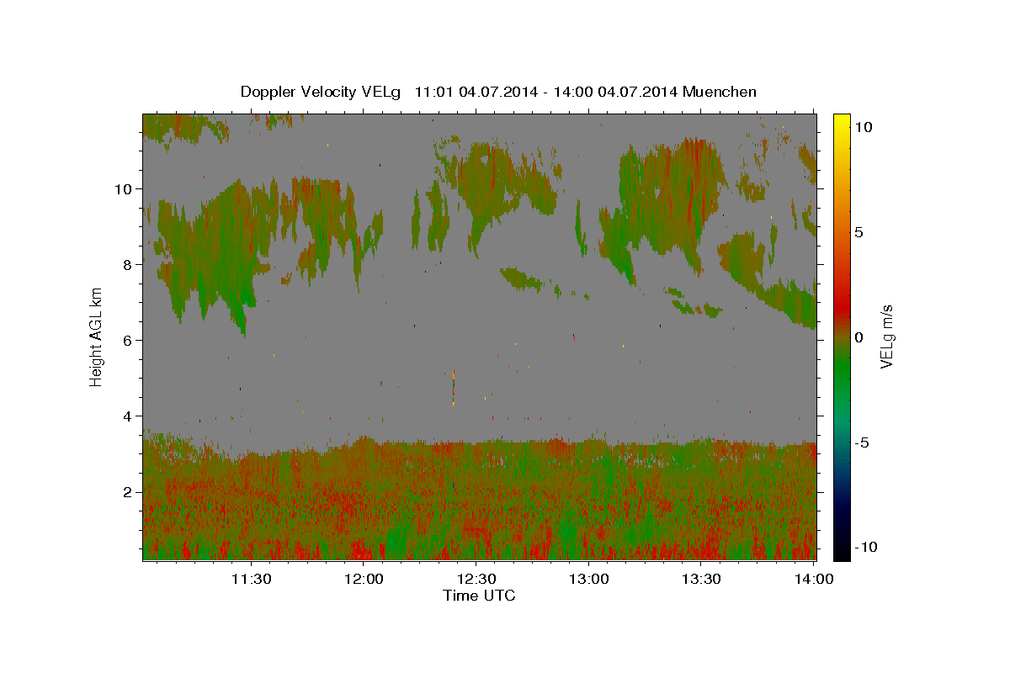This screenshot has height=673, width=1010.
Task: Click the colorbar label '5'
Action: tap(858, 232)
